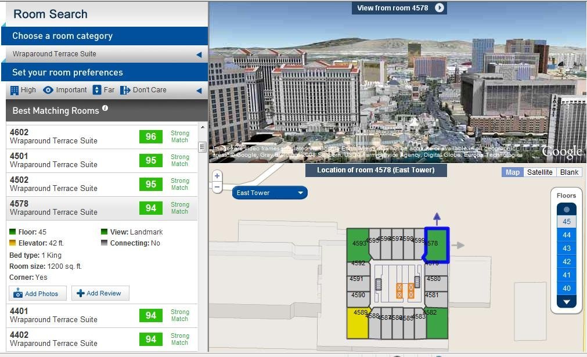Image resolution: width=587 pixels, height=357 pixels.
Task: Click the Add Review button
Action: [x=100, y=293]
